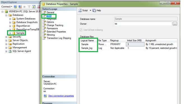Expand the Management folder node

(6, 48)
